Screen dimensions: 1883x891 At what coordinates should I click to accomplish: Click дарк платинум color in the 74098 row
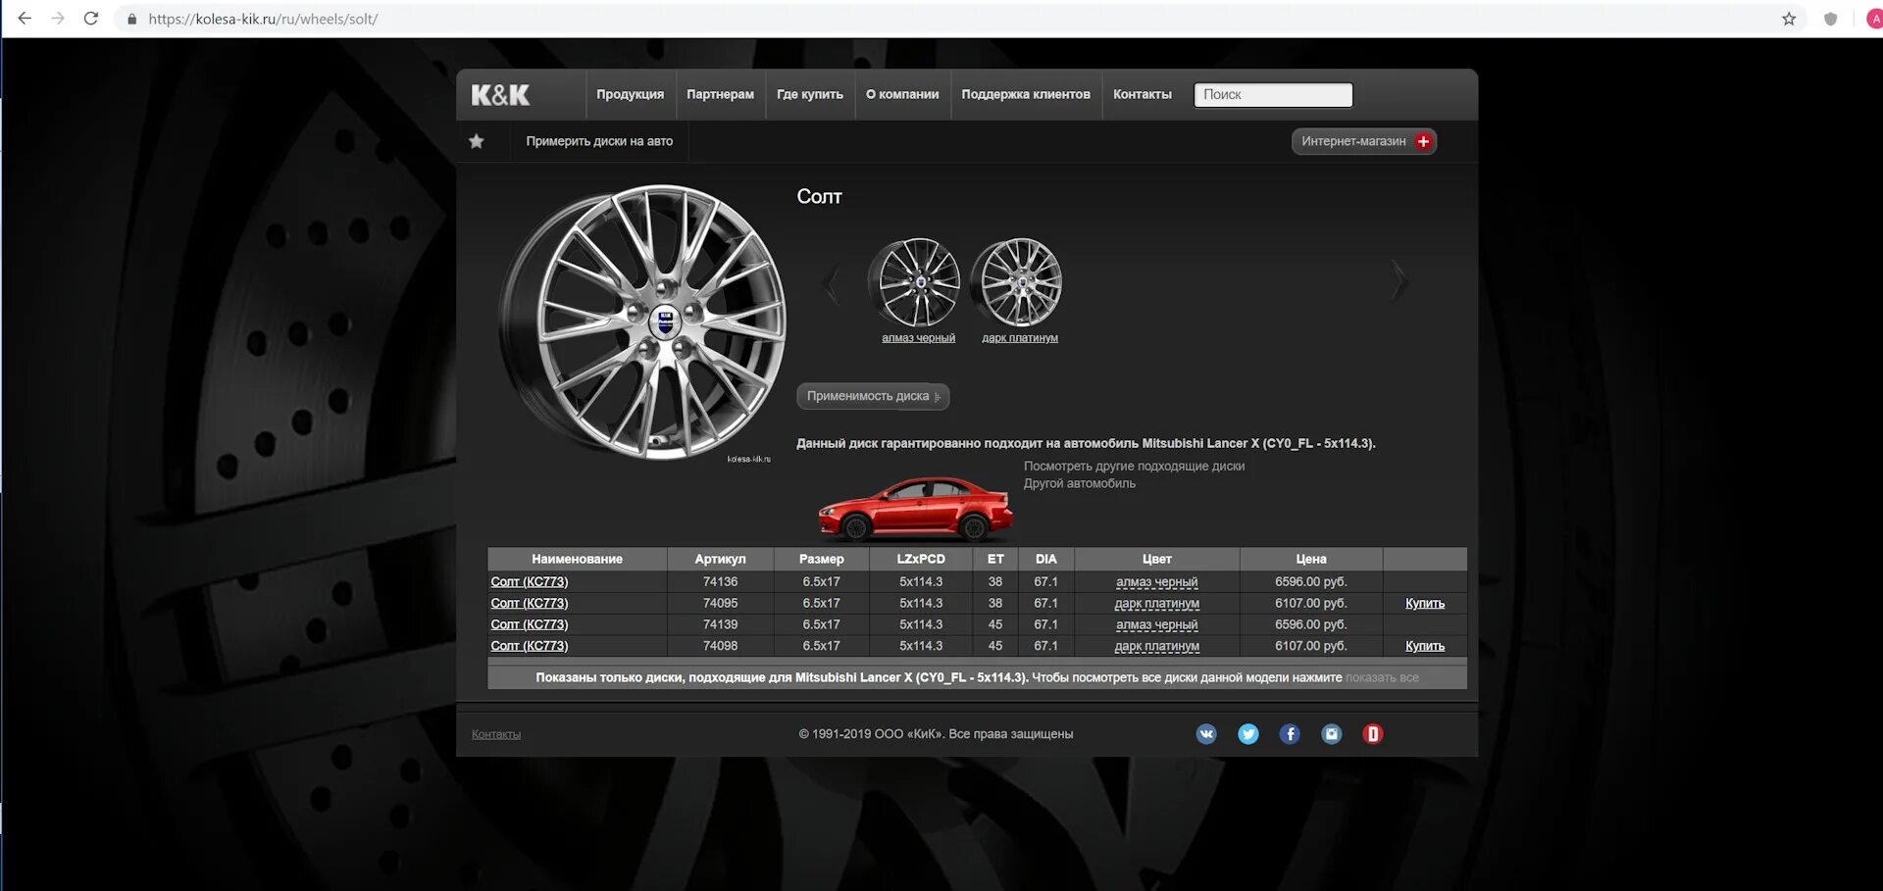(x=1156, y=646)
